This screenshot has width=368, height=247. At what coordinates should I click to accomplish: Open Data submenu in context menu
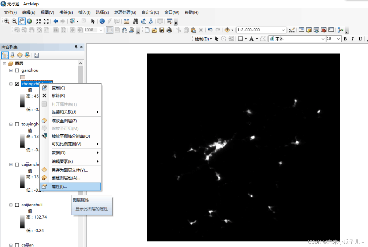pyautogui.click(x=70, y=152)
